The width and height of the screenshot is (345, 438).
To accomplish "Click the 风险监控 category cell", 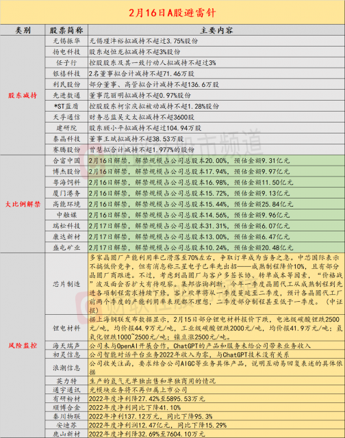I will click(x=23, y=346).
